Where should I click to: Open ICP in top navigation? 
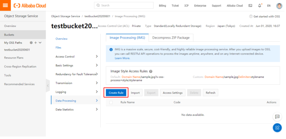186,6
